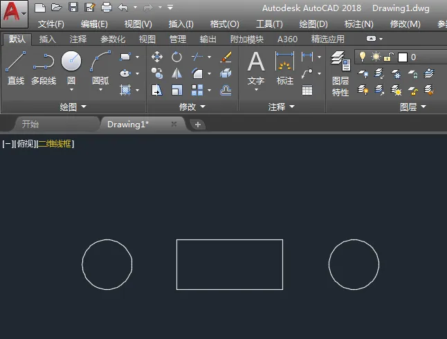Viewport: 447px width, 339px height.
Task: Click the 俯视 view control label
Action: click(24, 144)
